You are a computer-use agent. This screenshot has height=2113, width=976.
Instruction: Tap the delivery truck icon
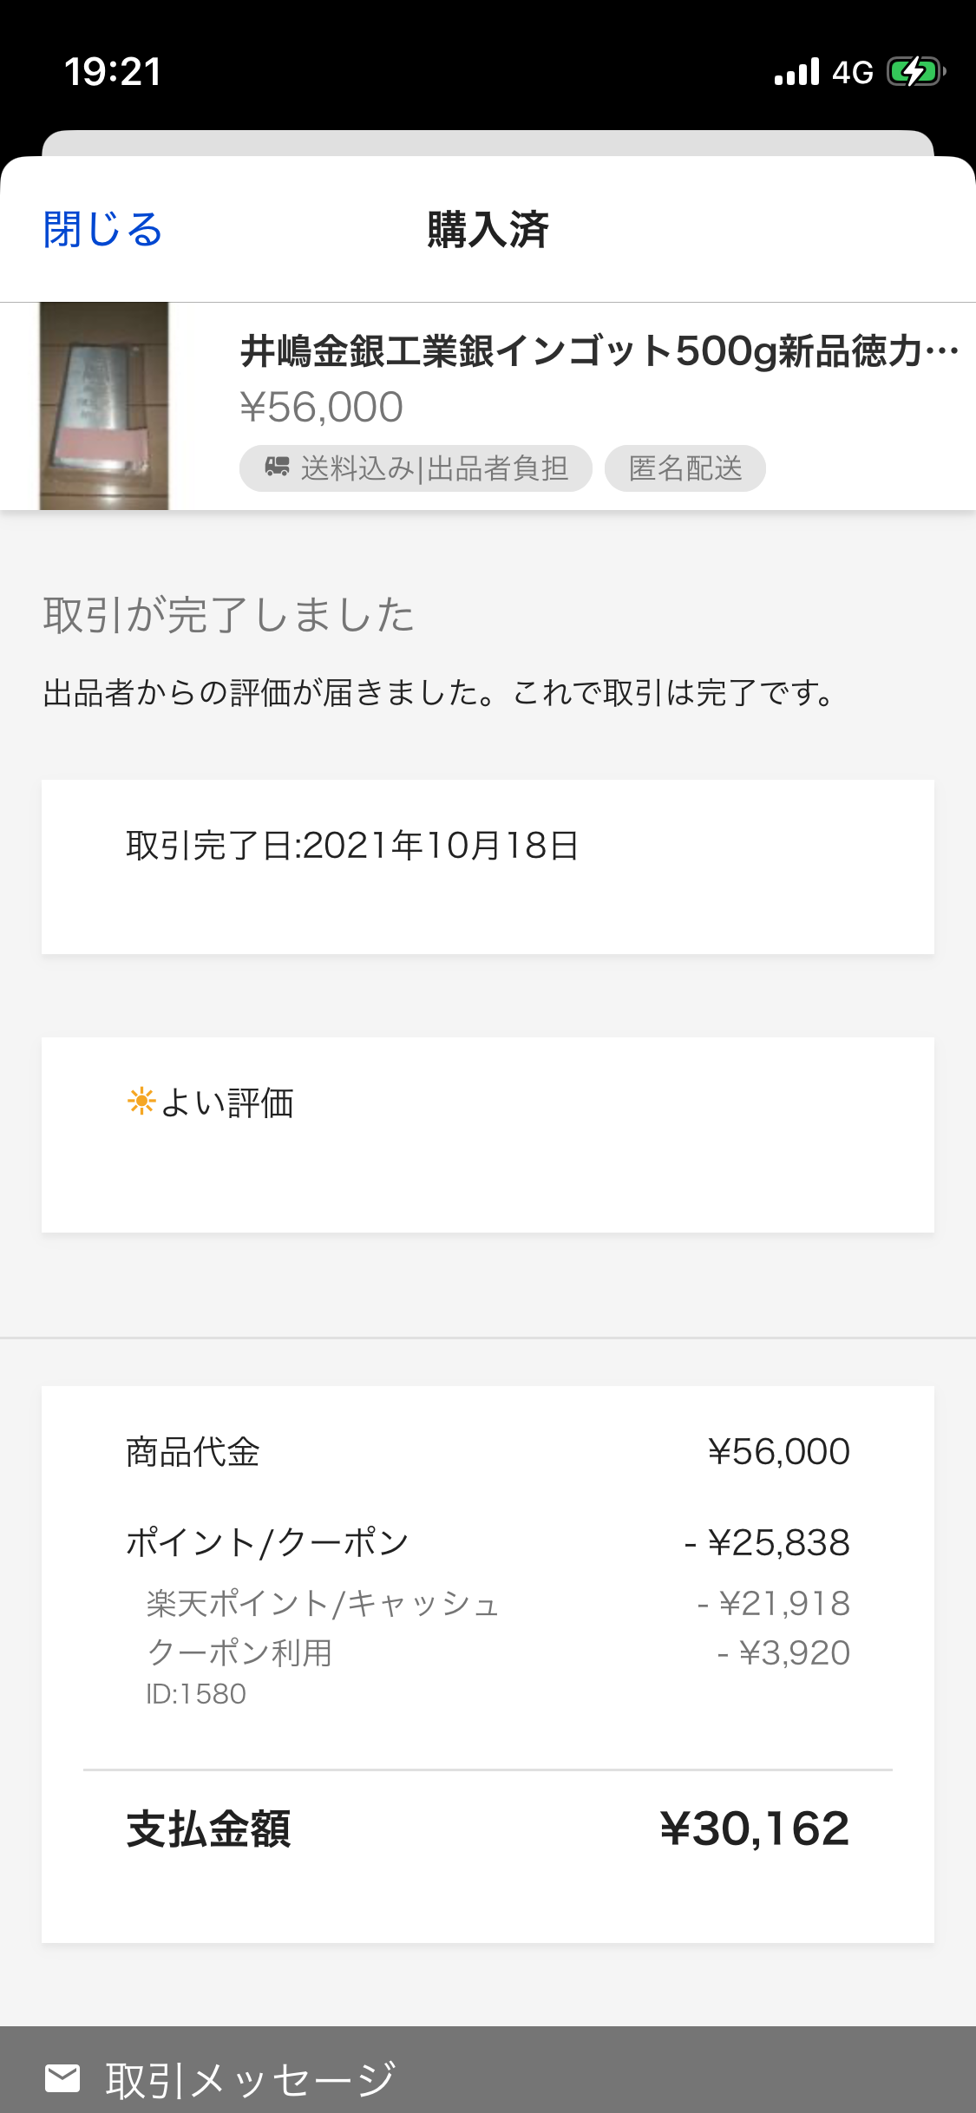click(x=278, y=468)
